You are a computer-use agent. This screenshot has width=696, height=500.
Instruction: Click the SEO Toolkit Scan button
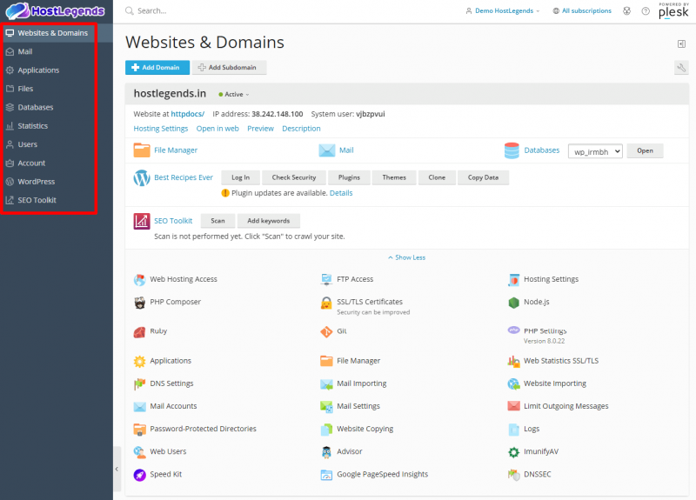(x=217, y=221)
